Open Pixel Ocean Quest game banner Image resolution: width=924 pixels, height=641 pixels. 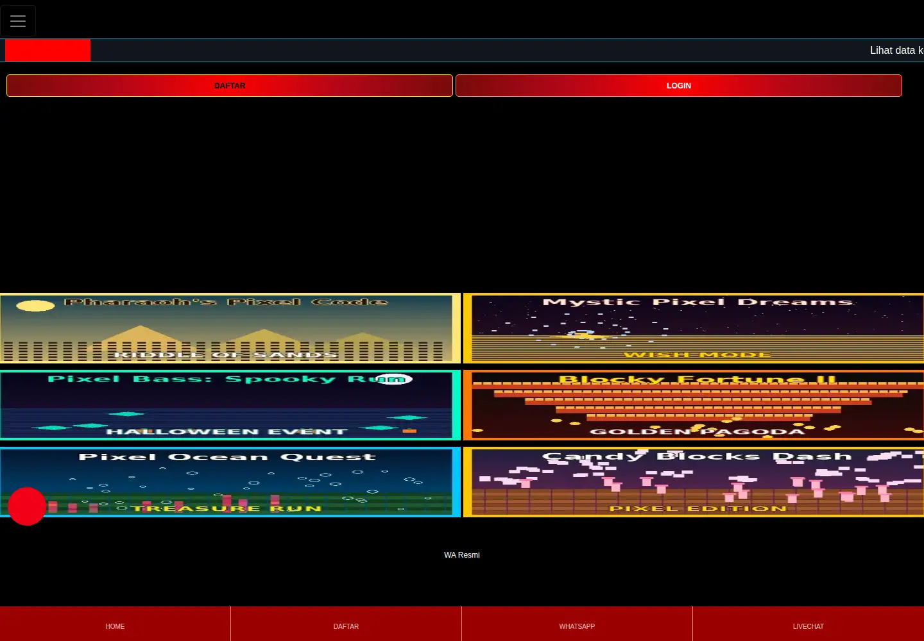pyautogui.click(x=230, y=482)
